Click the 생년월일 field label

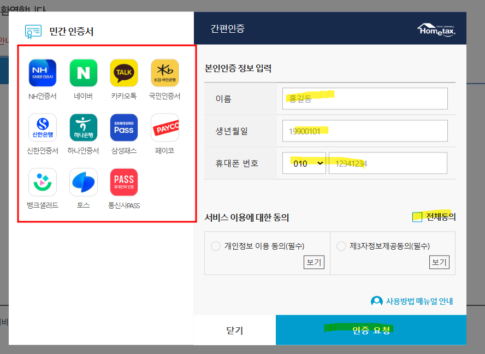point(232,131)
